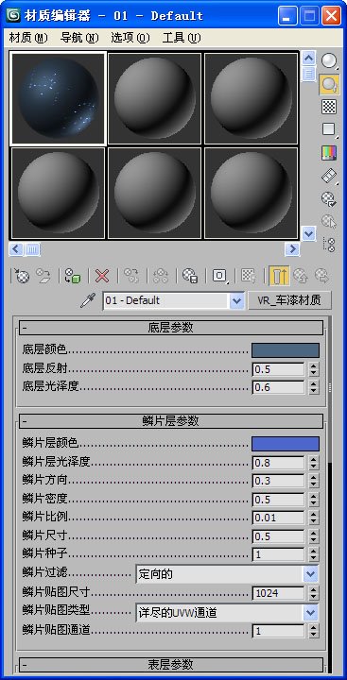Click the 底层反射 value field 0.5
This screenshot has width=347, height=680.
click(278, 369)
